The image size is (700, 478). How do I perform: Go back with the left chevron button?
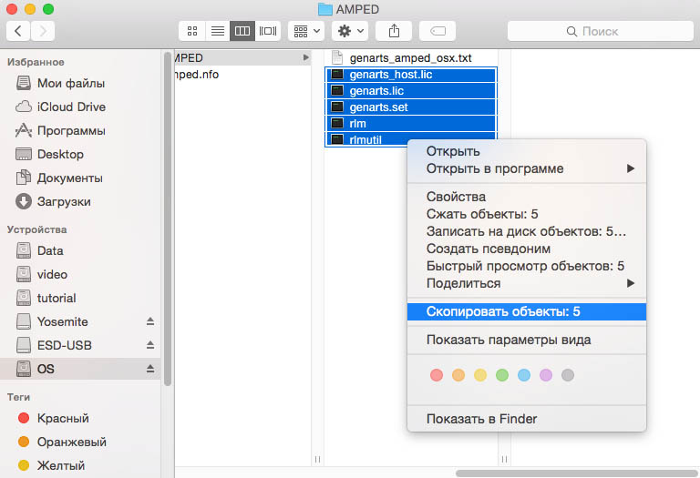click(18, 31)
